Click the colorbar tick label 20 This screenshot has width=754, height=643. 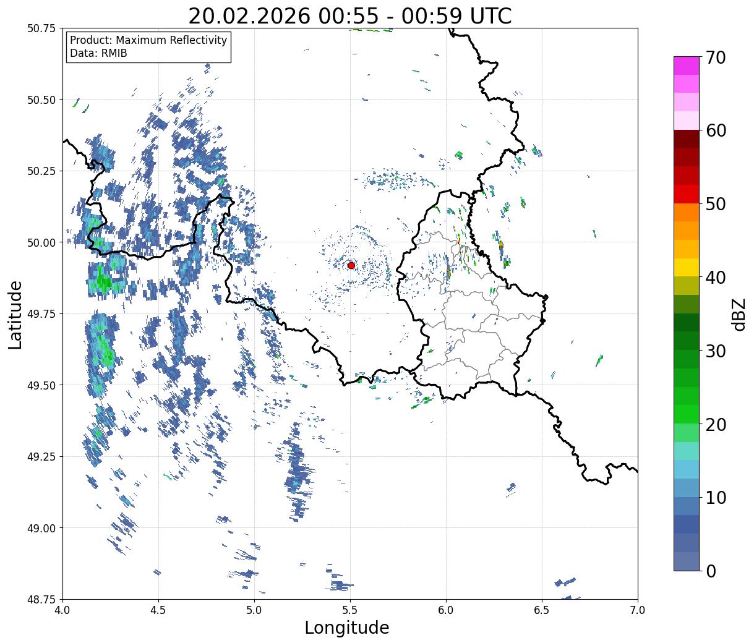pos(716,424)
